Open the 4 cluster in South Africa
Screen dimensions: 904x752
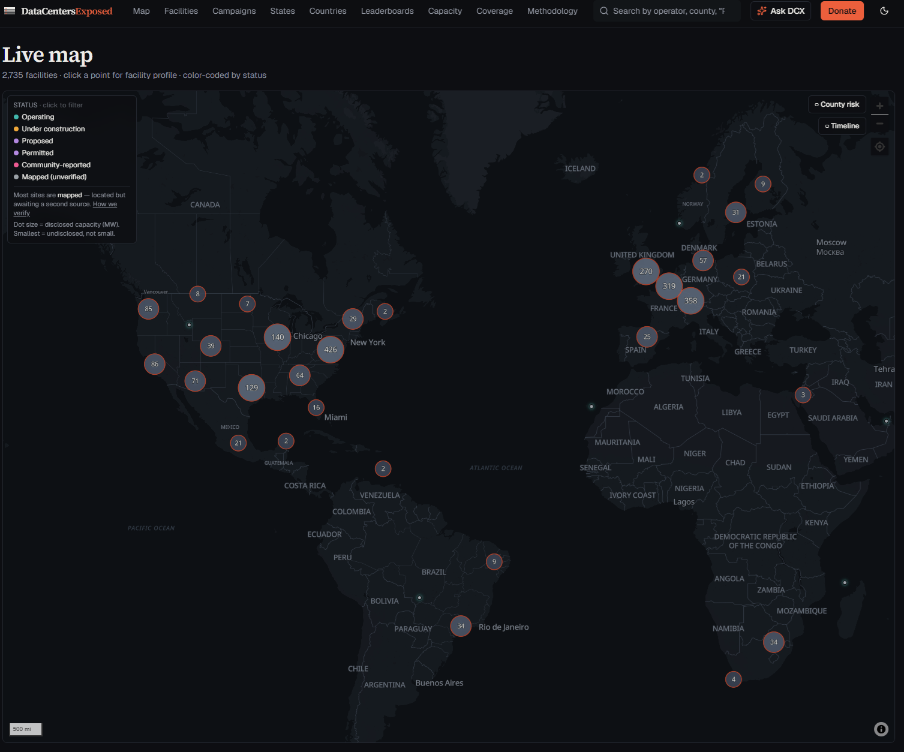tap(734, 679)
